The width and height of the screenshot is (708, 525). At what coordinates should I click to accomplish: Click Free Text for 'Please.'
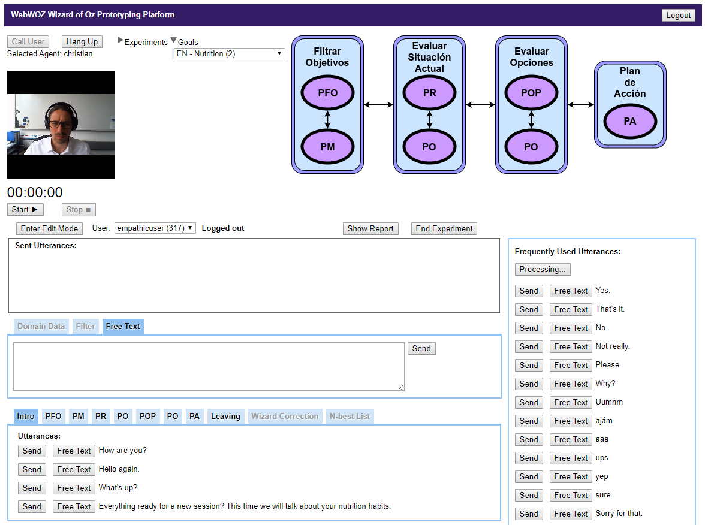(571, 365)
